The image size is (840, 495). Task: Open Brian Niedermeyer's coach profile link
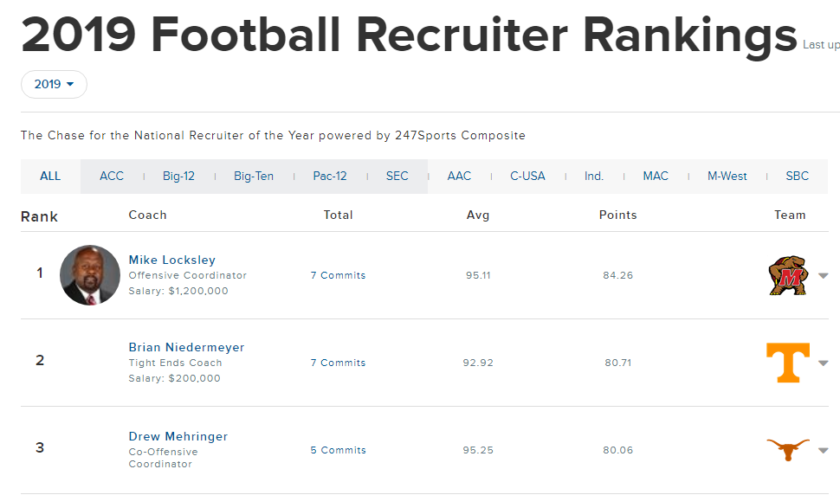point(186,347)
